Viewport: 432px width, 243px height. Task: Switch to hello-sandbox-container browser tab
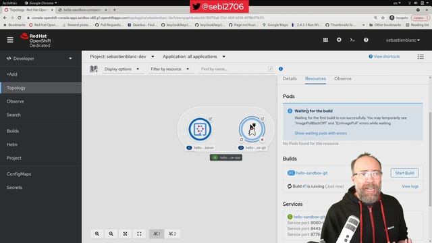click(x=82, y=10)
